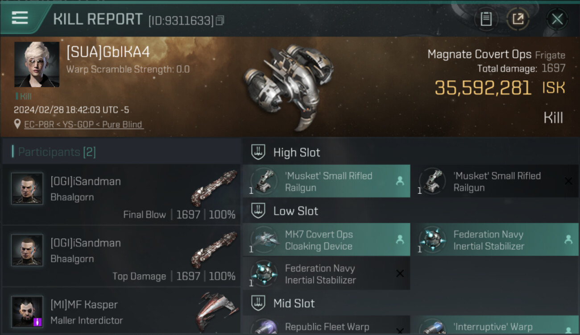Collapse the Low Slot section
Screen dimensions: 580x335
point(259,211)
